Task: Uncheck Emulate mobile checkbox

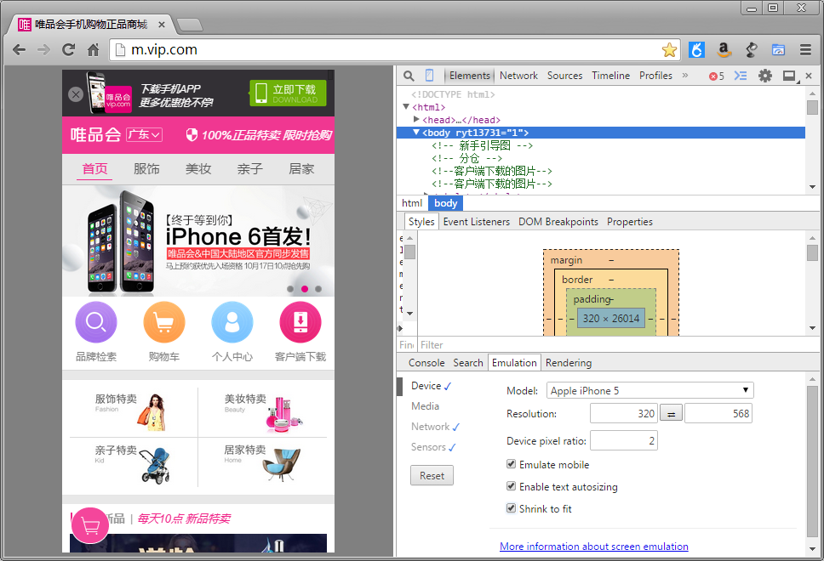Action: coord(511,464)
